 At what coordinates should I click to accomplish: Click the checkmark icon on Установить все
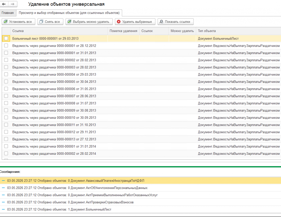tap(5, 22)
